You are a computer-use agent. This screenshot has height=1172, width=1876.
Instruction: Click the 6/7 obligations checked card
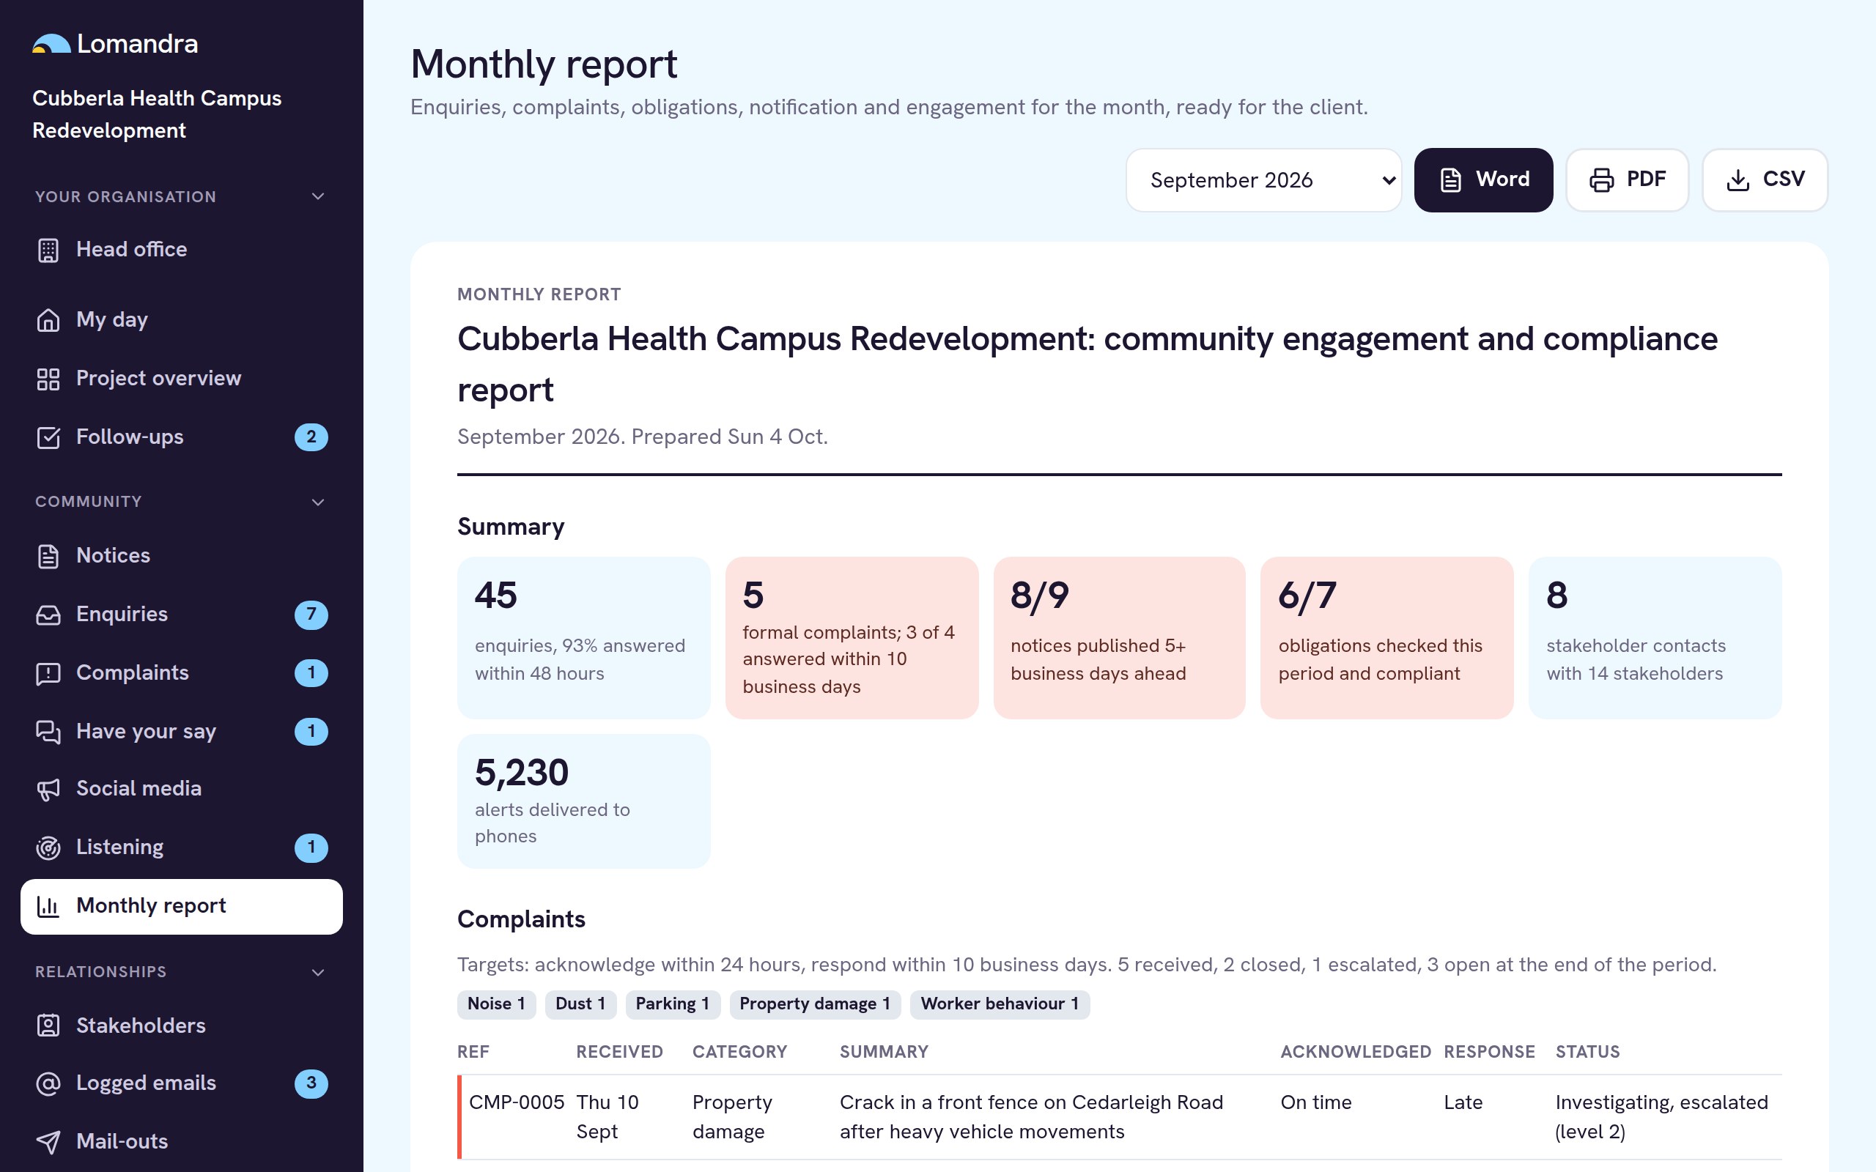pyautogui.click(x=1386, y=637)
